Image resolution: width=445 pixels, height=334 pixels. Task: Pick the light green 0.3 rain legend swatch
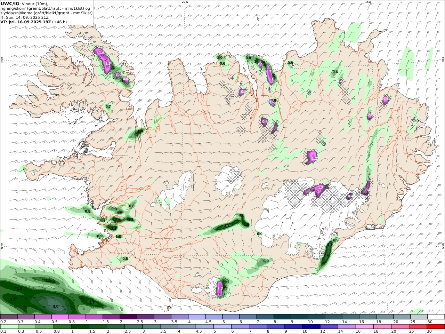27,326
